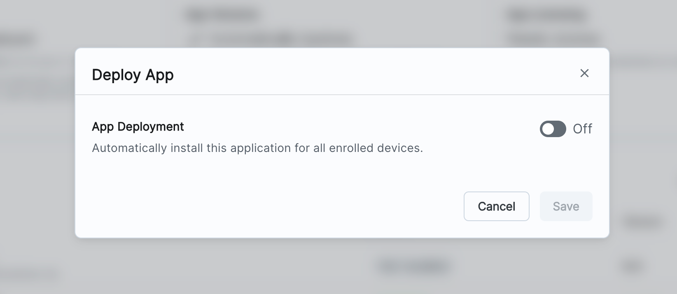The image size is (677, 294).
Task: Hit the X icon in the dialog header
Action: click(584, 73)
